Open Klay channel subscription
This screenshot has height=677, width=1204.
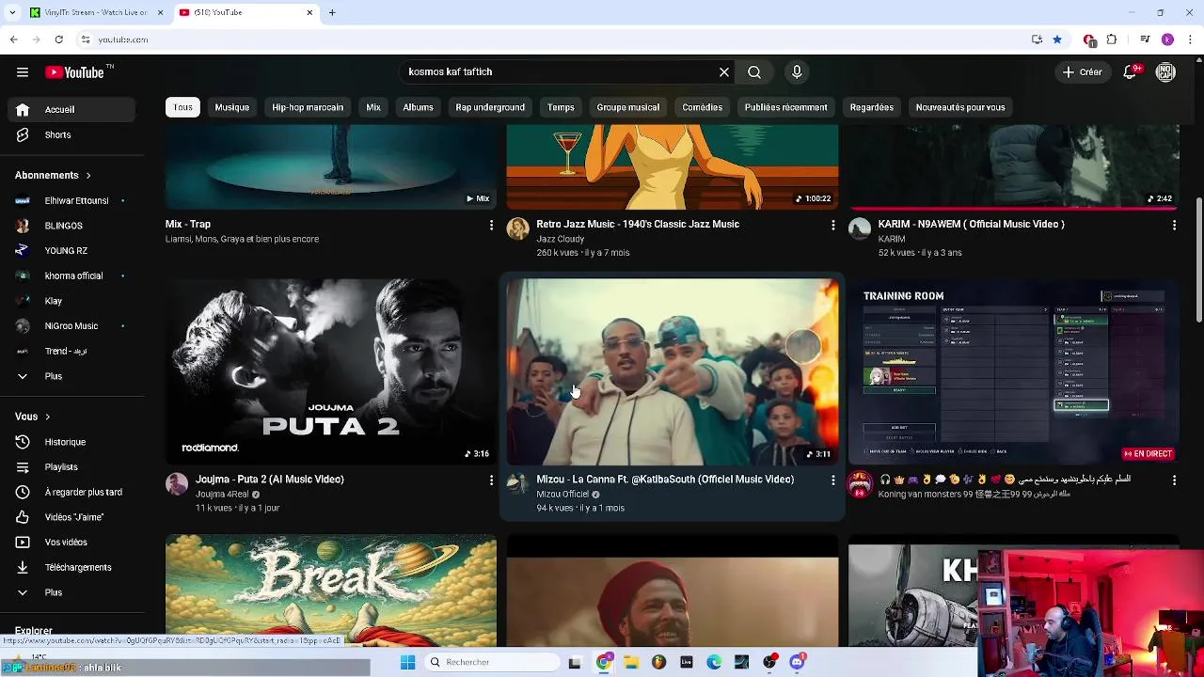point(73,301)
